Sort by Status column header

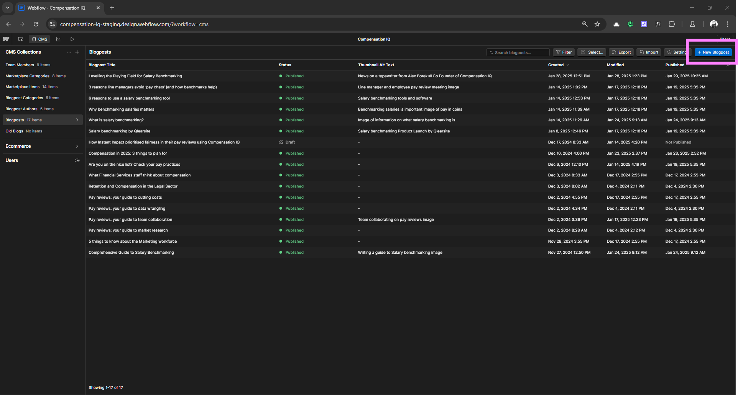[x=285, y=65]
